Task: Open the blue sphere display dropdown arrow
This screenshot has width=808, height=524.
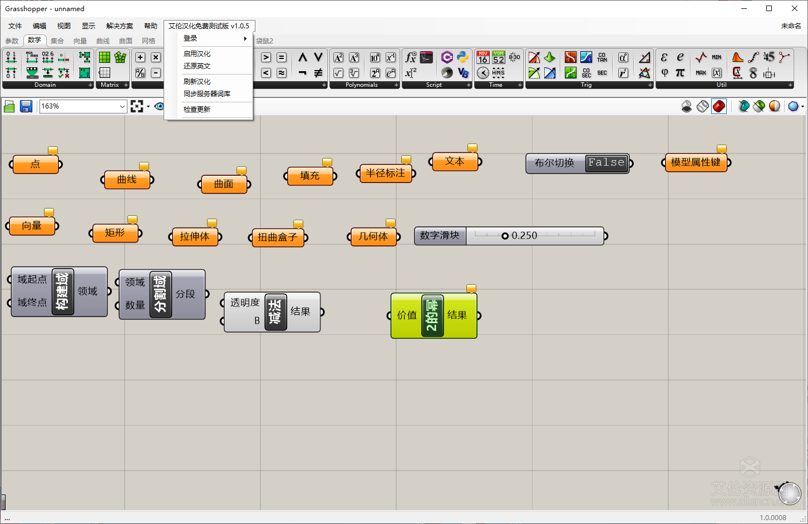Action: pyautogui.click(x=802, y=106)
